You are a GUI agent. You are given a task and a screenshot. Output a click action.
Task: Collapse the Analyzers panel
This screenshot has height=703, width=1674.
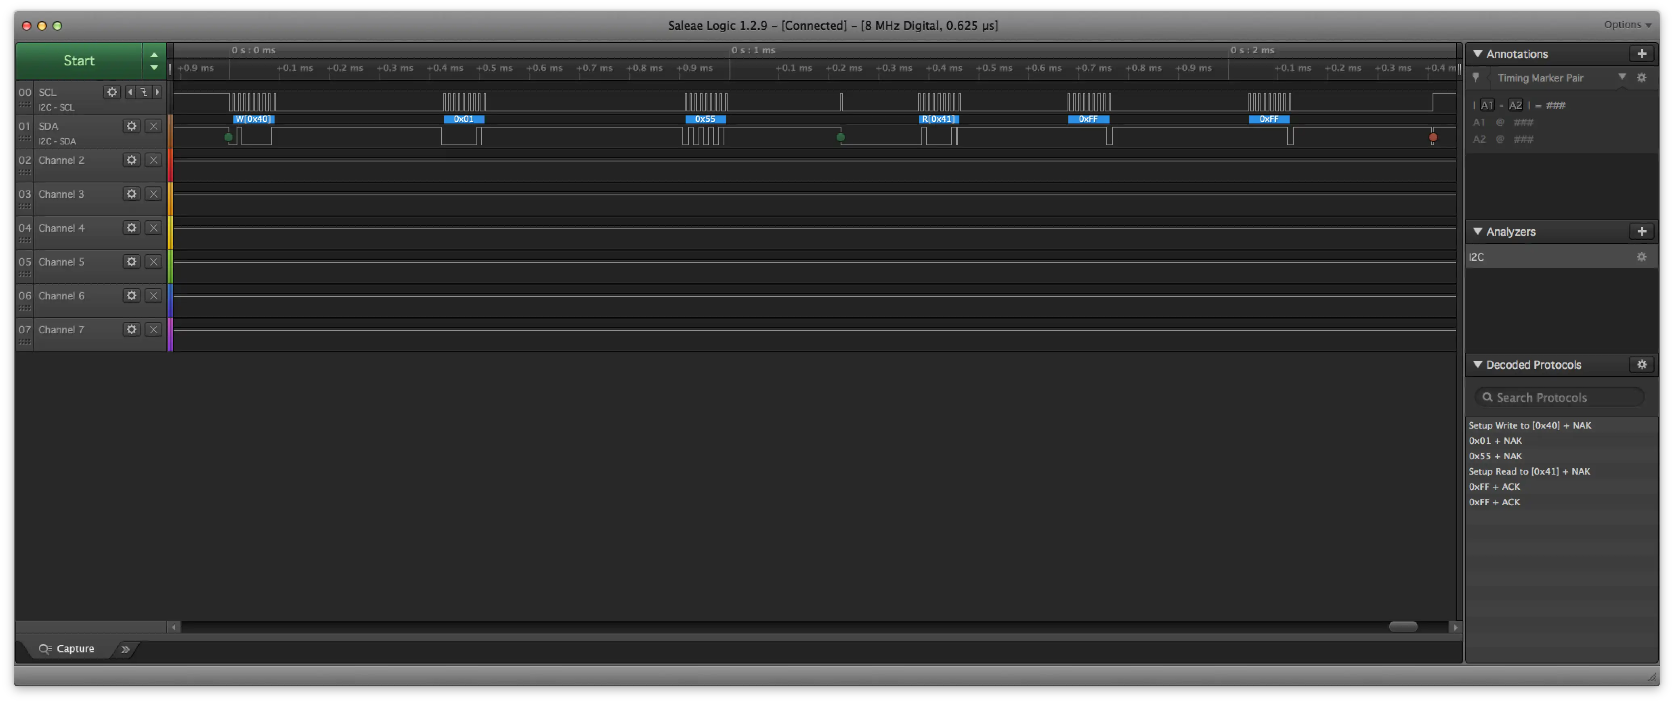click(1478, 231)
